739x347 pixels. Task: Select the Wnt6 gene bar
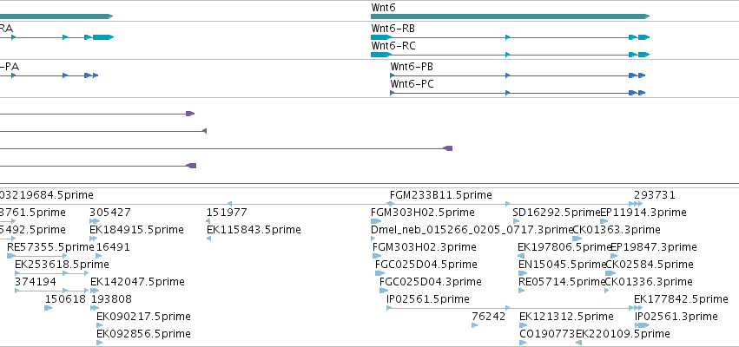point(510,16)
